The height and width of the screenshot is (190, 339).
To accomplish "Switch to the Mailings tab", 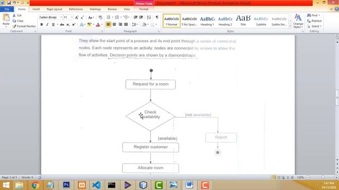I will (x=95, y=9).
